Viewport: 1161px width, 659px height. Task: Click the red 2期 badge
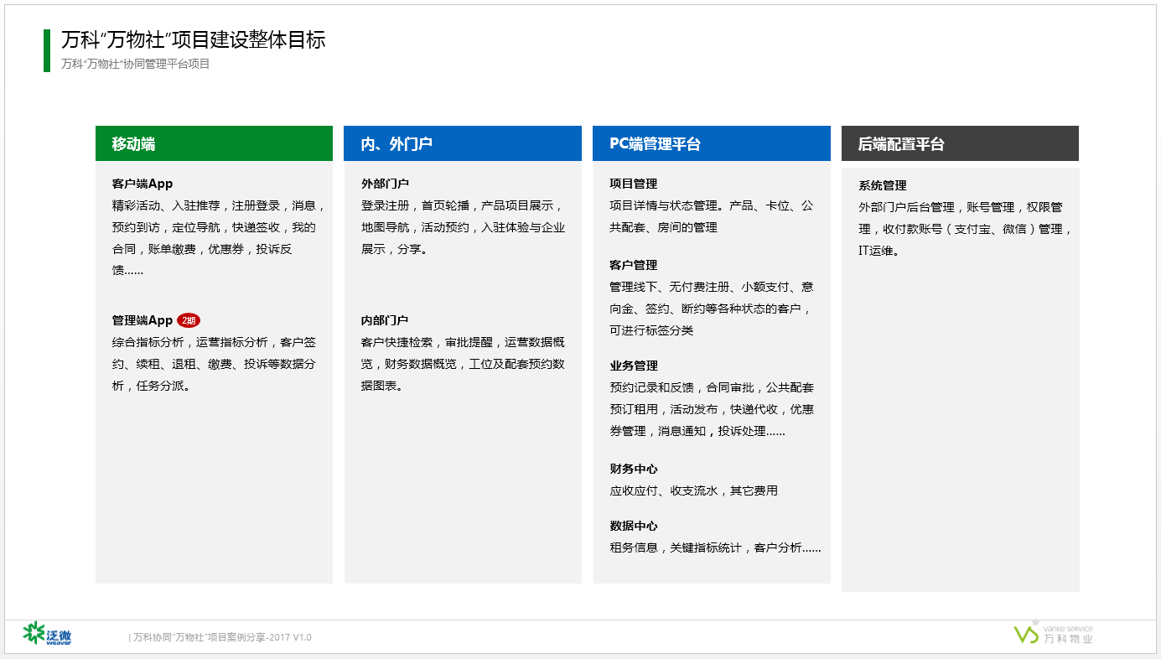[189, 320]
